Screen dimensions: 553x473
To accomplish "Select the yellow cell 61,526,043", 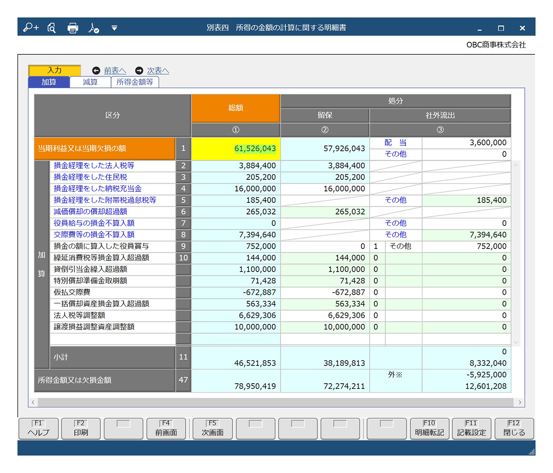I will (x=235, y=149).
